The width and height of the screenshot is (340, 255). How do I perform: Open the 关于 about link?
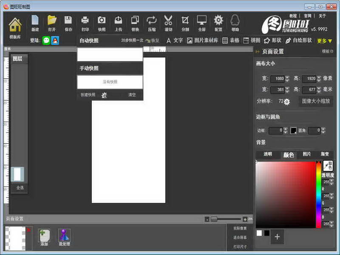[x=322, y=16]
